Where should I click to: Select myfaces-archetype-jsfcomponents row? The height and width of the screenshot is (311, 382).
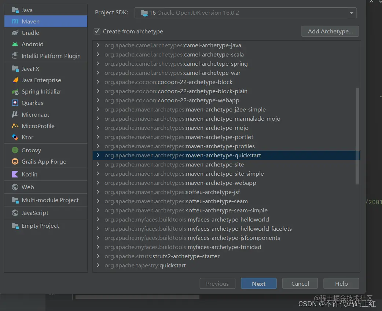pyautogui.click(x=226, y=238)
